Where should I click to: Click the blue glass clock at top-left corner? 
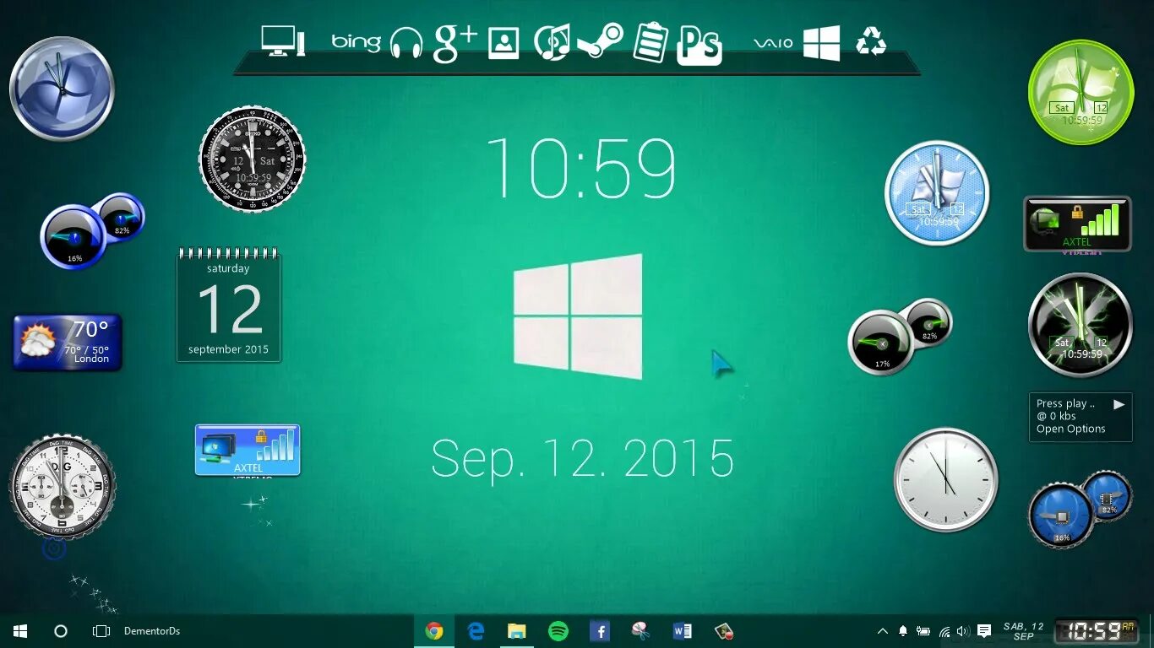click(62, 89)
